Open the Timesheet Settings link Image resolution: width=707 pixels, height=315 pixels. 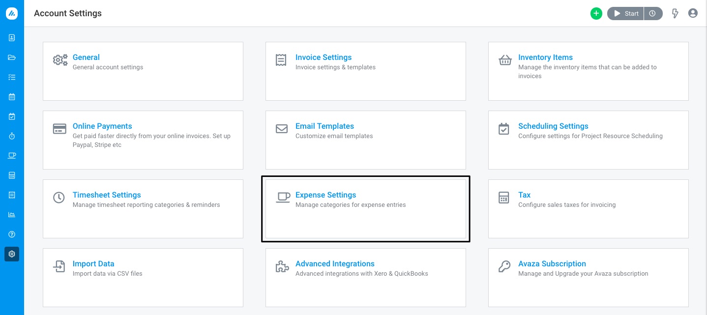[107, 195]
